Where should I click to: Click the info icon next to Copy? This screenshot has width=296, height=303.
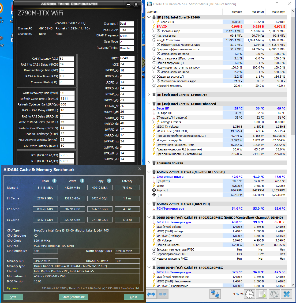click(x=109, y=181)
